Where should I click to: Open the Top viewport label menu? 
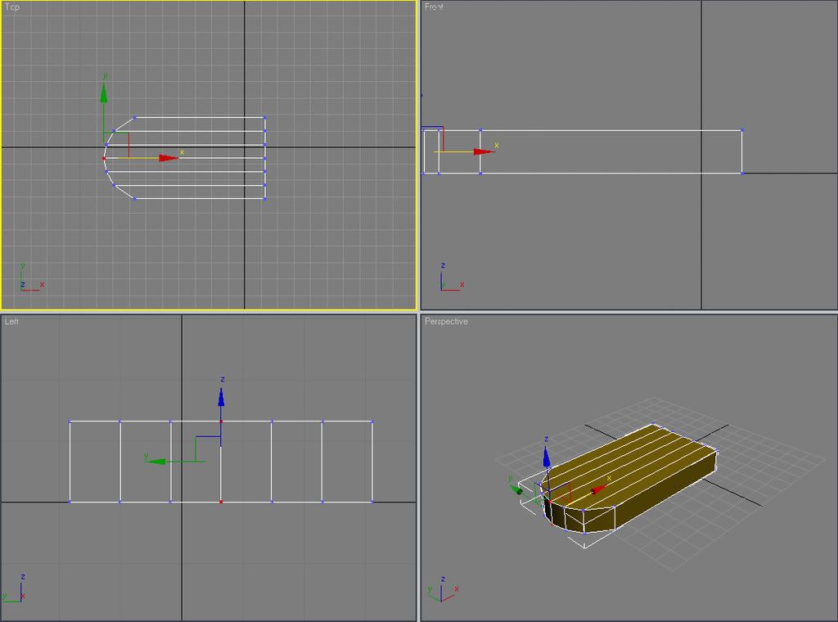[x=11, y=7]
